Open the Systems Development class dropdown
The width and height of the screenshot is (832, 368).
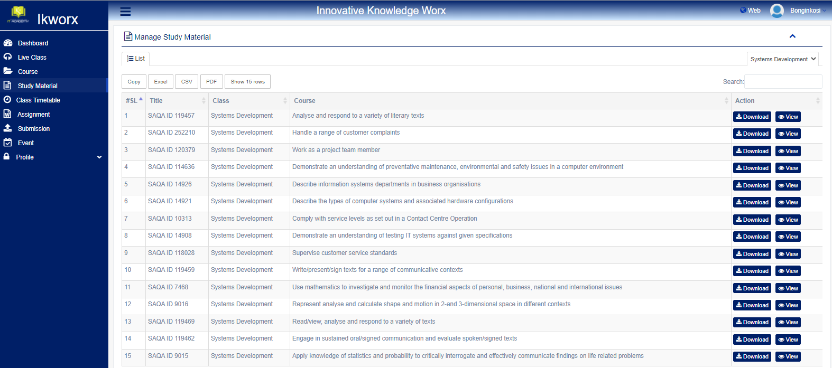pos(782,59)
